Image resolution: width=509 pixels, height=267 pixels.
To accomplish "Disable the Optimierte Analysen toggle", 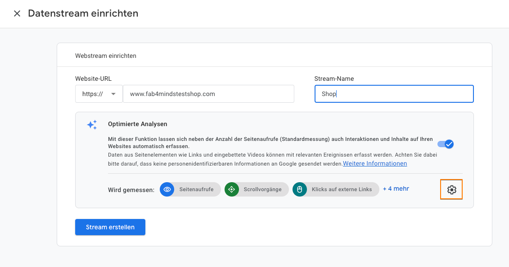I will (x=446, y=144).
